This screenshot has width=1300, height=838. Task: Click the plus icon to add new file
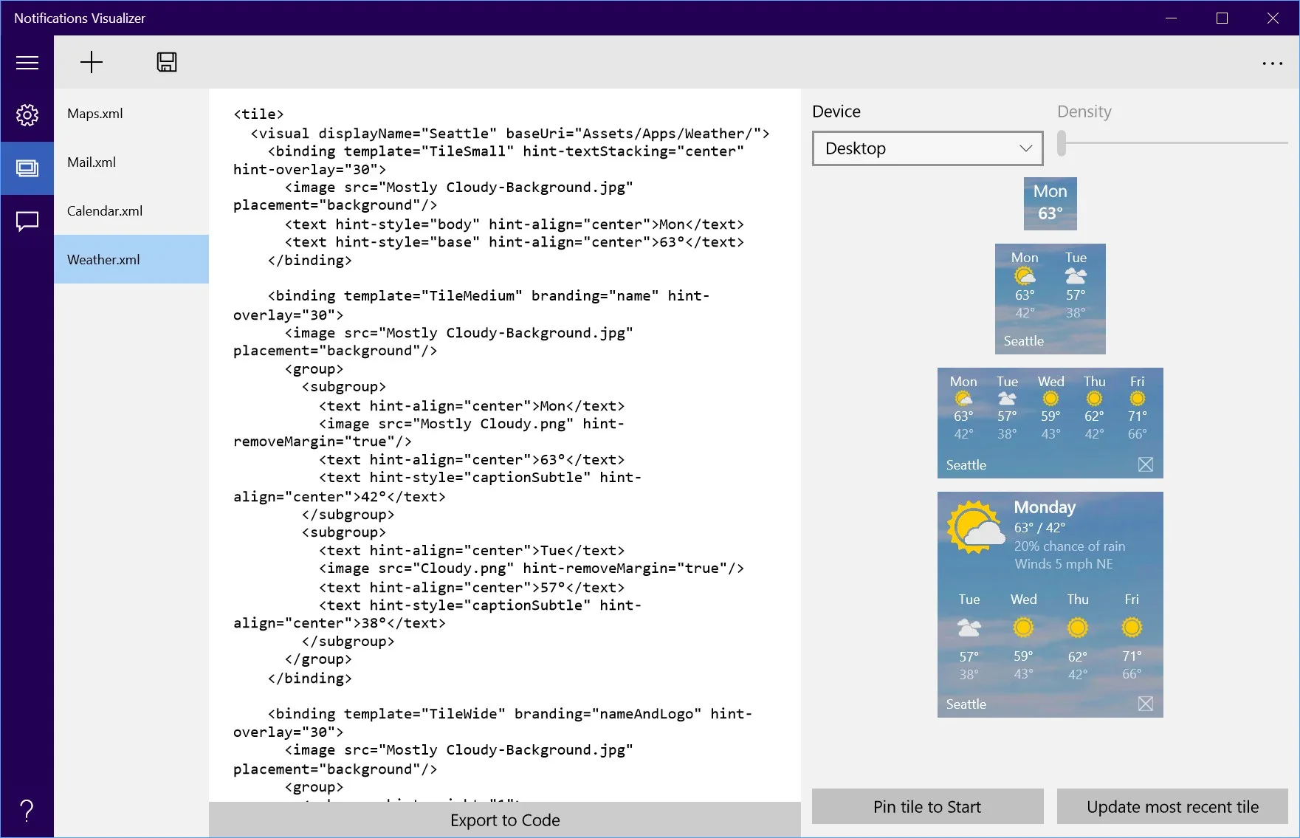click(92, 62)
